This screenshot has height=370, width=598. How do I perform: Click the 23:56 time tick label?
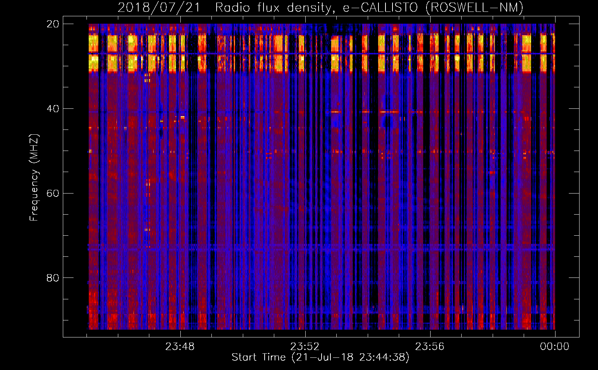point(429,347)
